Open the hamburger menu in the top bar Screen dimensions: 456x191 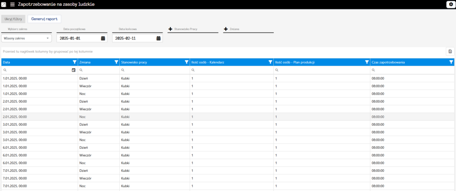tap(12, 4)
